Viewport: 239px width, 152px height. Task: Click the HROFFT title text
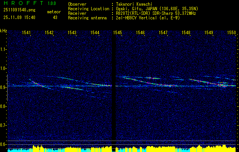[x=24, y=3]
